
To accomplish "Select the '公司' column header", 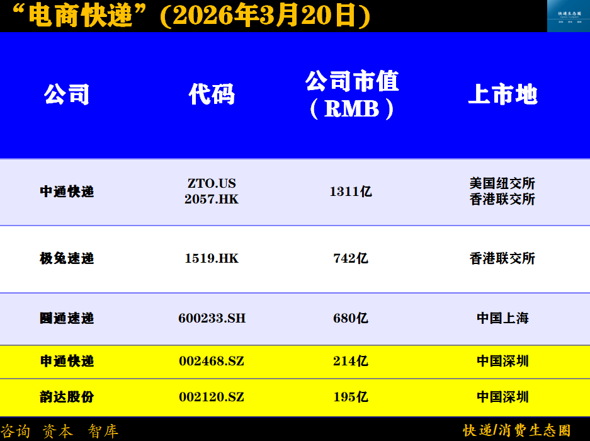I will (67, 94).
